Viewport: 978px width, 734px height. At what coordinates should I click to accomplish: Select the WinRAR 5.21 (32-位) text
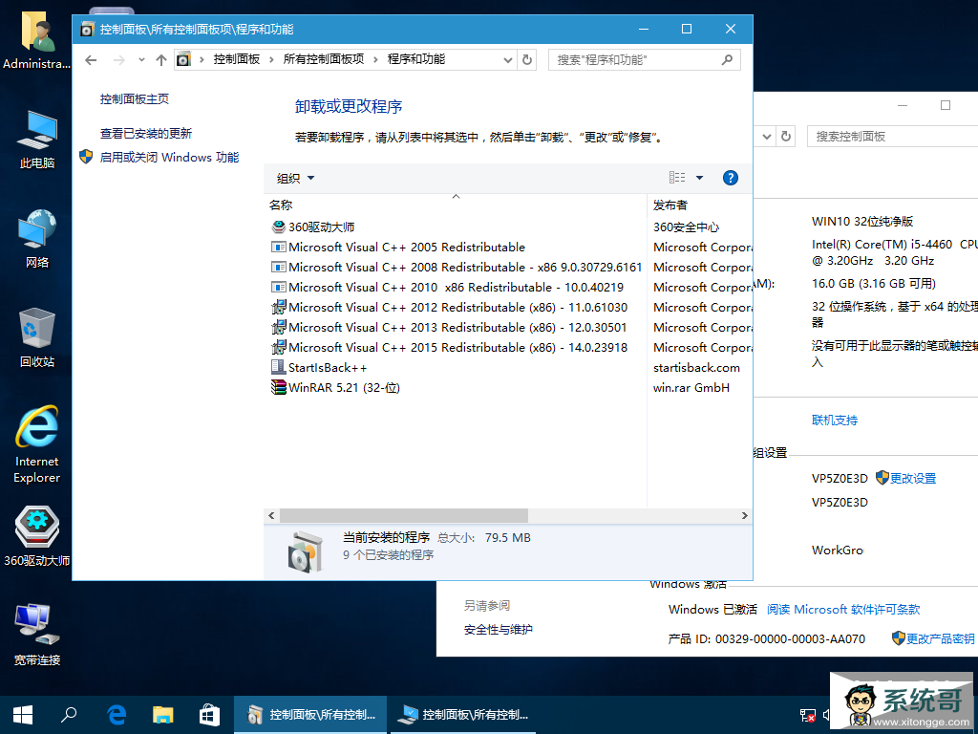pos(344,388)
